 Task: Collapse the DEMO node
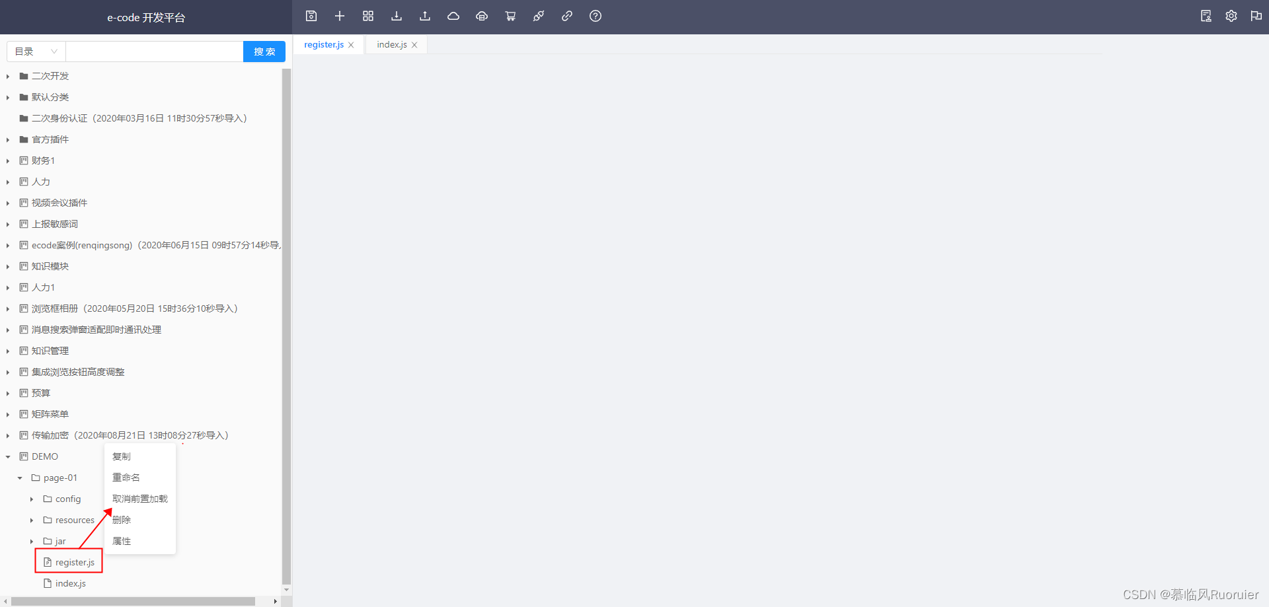pos(8,457)
